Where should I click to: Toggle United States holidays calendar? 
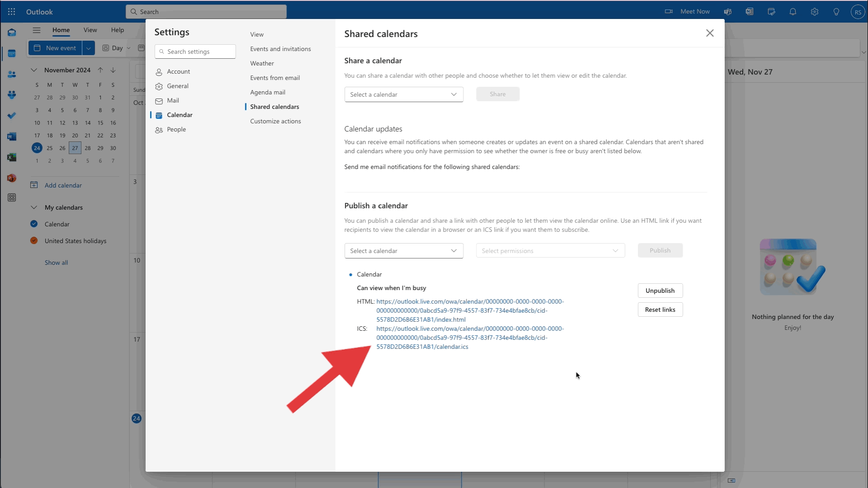point(34,240)
